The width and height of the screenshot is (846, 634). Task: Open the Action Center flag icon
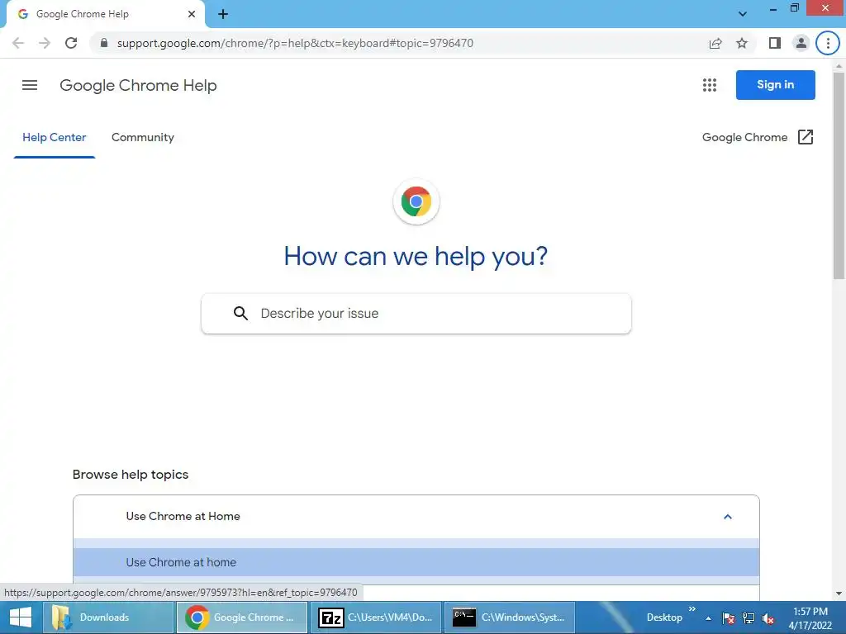point(729,617)
